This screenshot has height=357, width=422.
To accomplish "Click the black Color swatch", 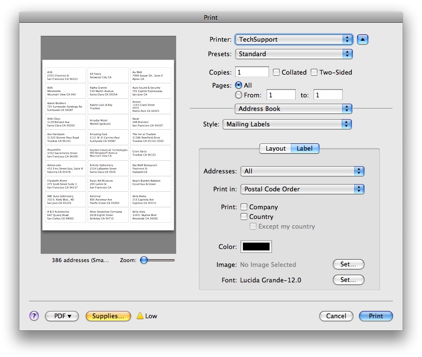I will (x=256, y=247).
